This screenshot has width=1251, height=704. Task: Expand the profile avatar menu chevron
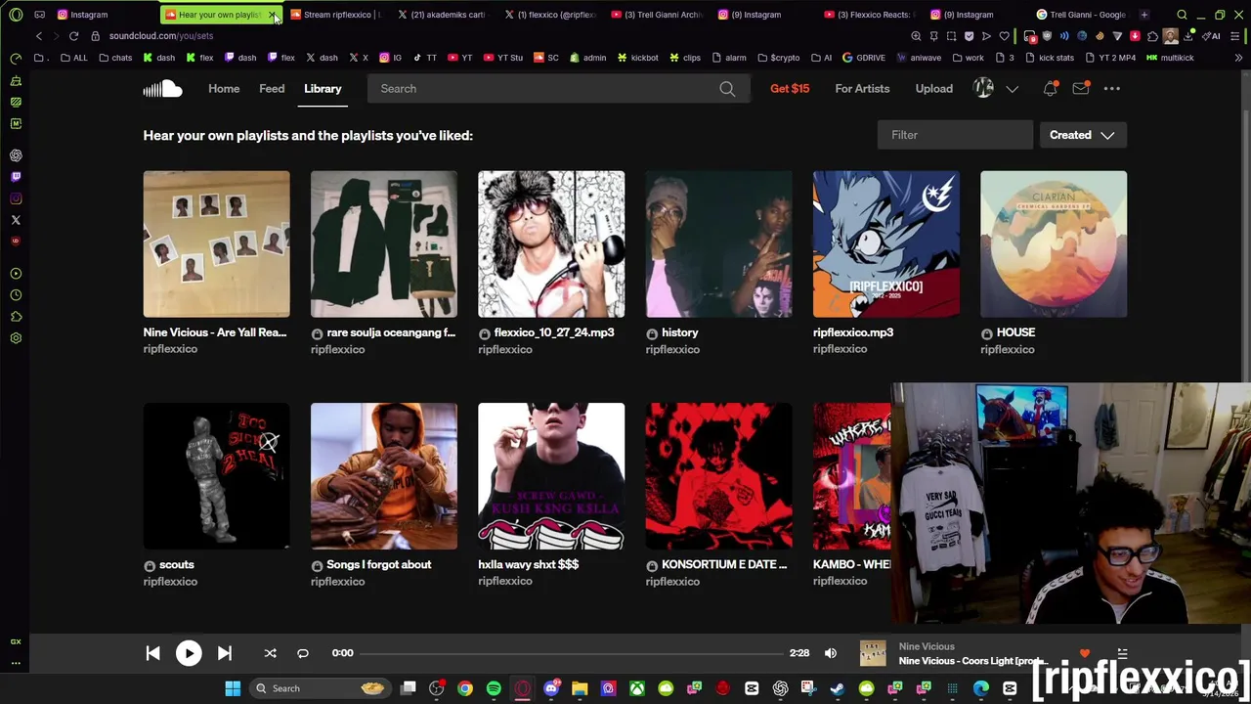coord(1013,89)
